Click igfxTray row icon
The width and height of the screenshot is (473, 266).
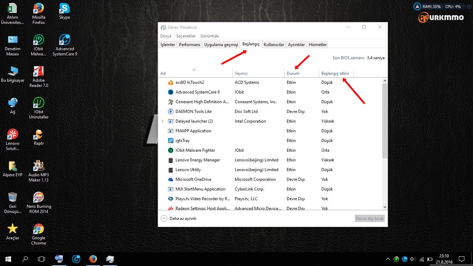[x=170, y=141]
